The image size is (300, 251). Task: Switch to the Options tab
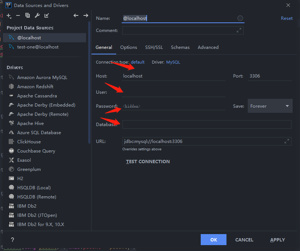coord(129,47)
